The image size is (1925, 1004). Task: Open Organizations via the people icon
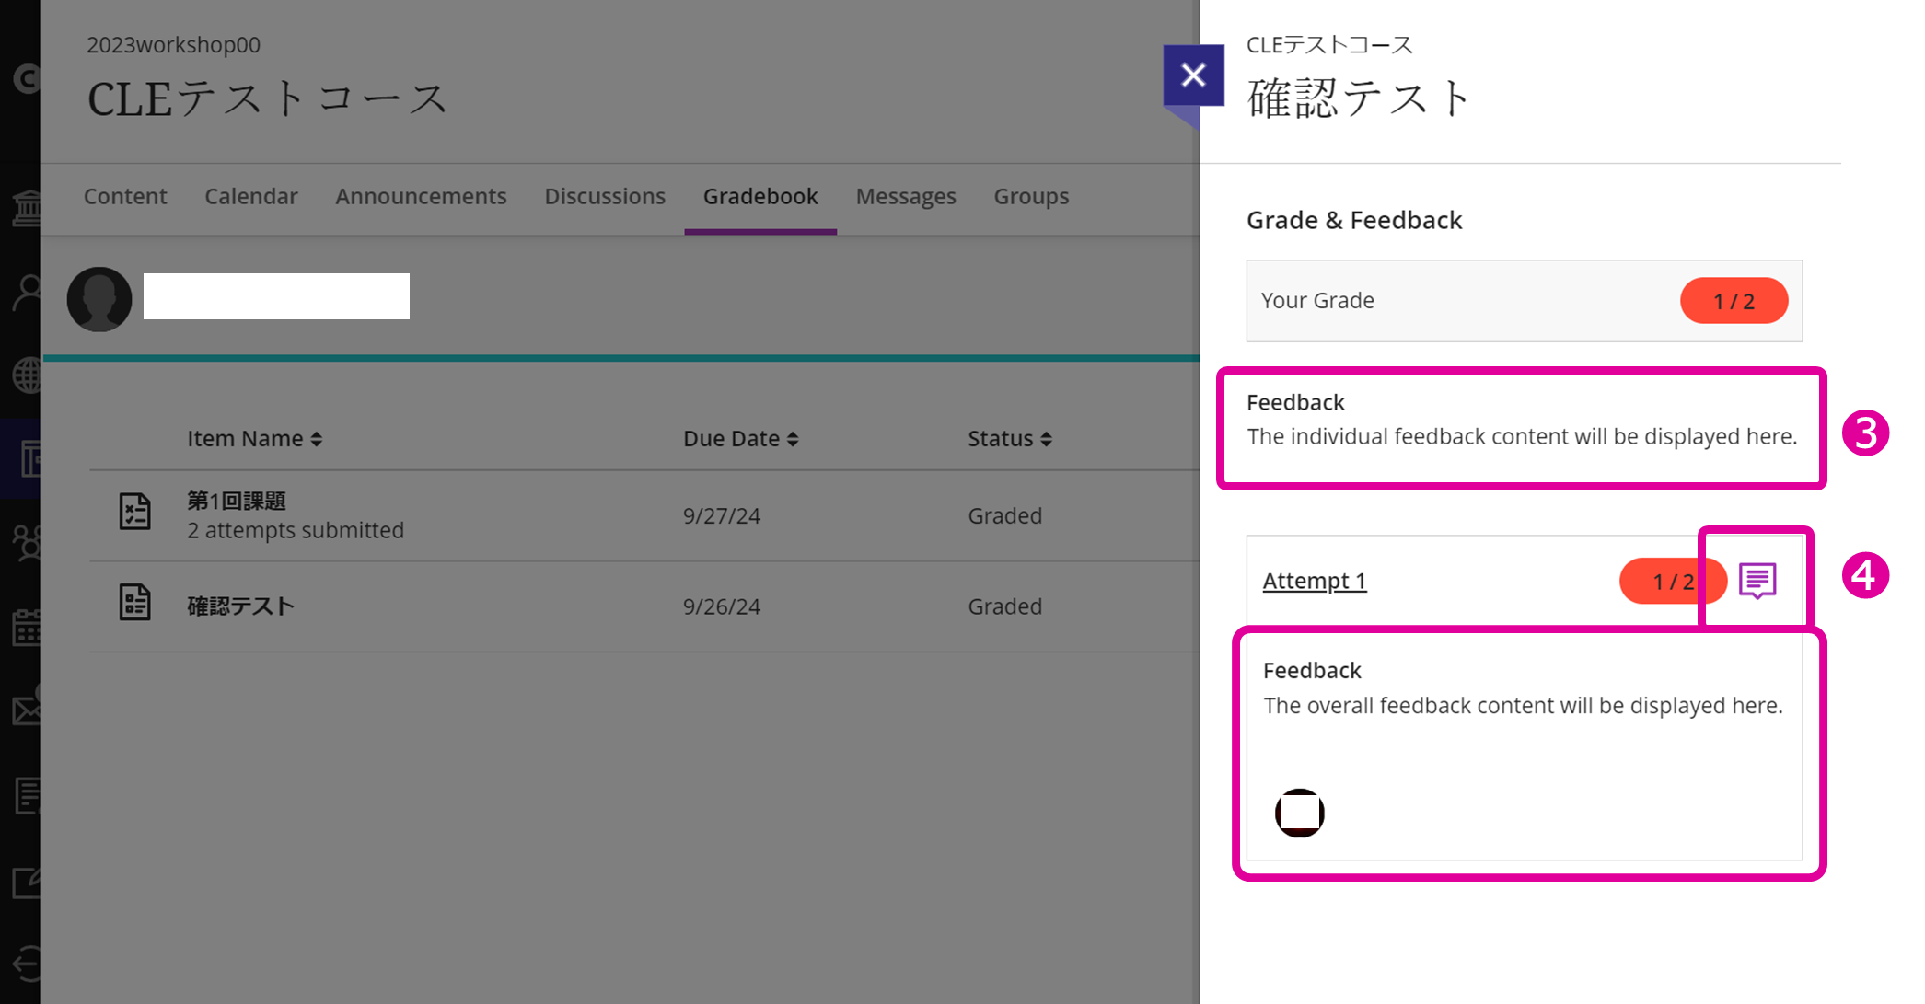coord(28,541)
